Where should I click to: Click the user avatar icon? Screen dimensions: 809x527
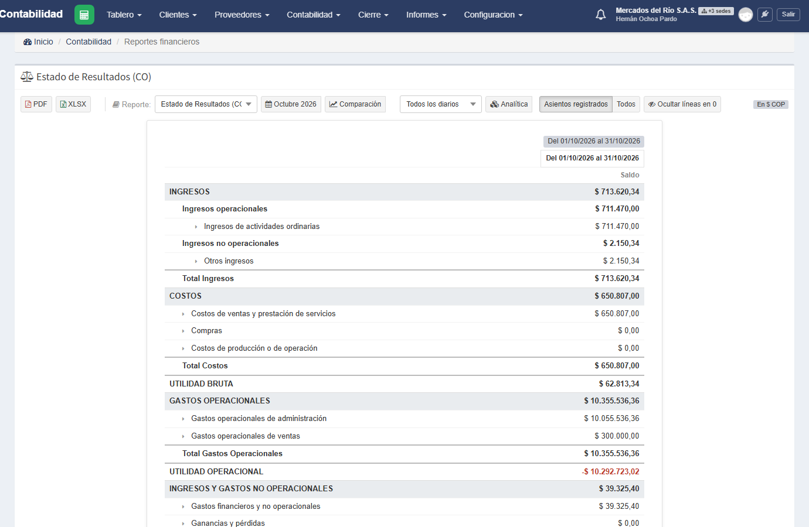tap(745, 15)
